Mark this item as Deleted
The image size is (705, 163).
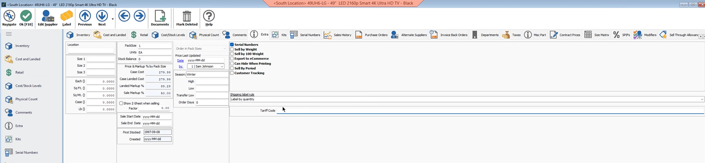pos(187,18)
